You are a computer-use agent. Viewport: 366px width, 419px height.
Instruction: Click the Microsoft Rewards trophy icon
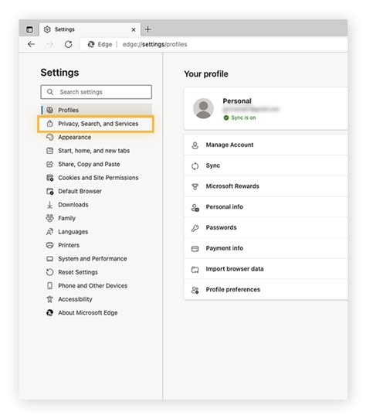[195, 187]
